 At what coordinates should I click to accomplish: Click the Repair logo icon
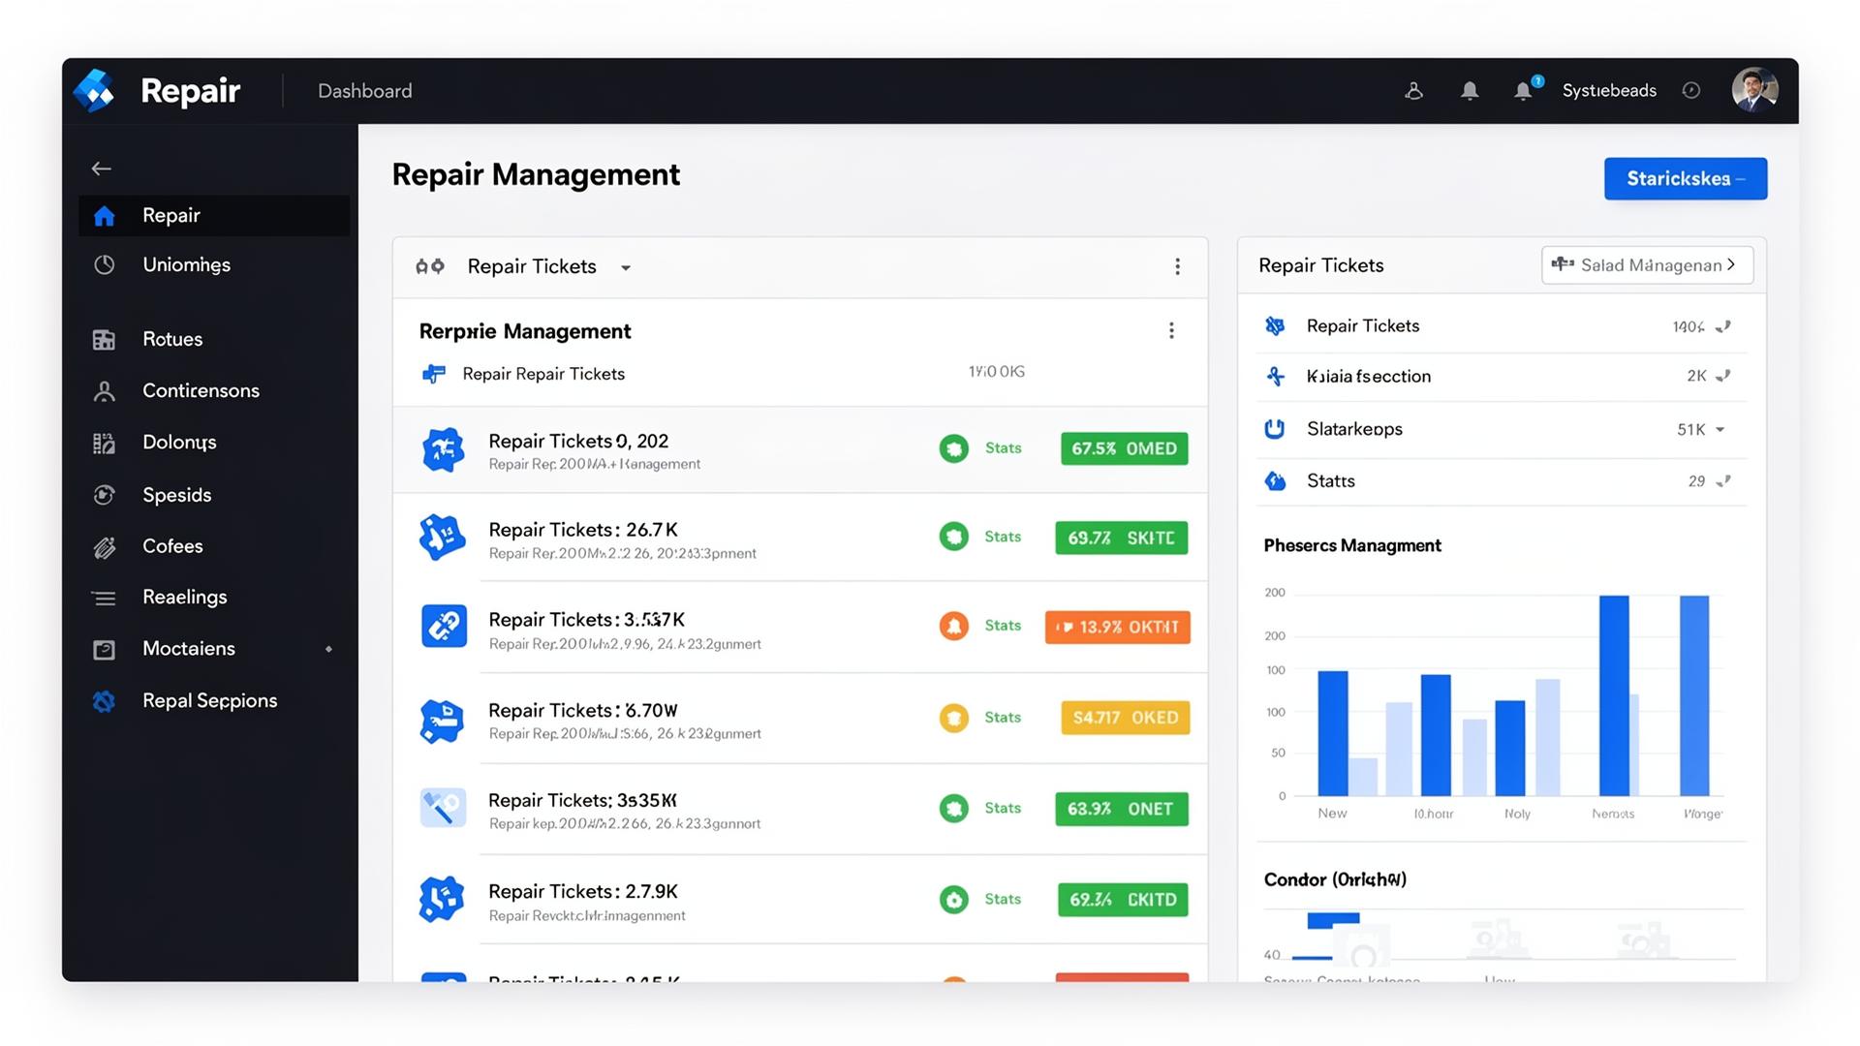(95, 91)
